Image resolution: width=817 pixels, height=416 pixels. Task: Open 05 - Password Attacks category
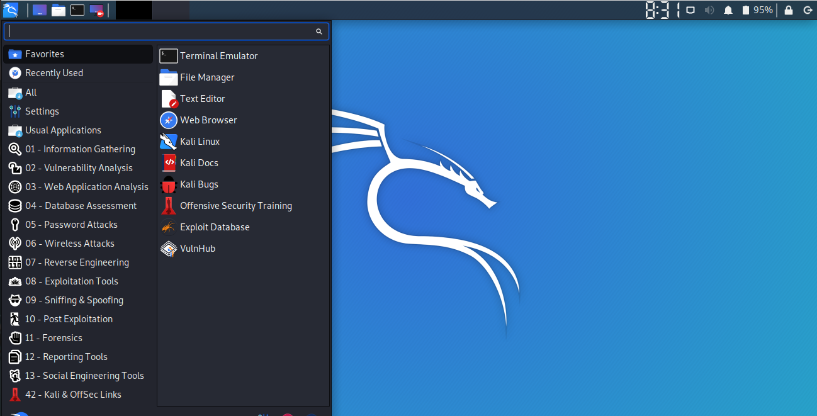pos(79,225)
